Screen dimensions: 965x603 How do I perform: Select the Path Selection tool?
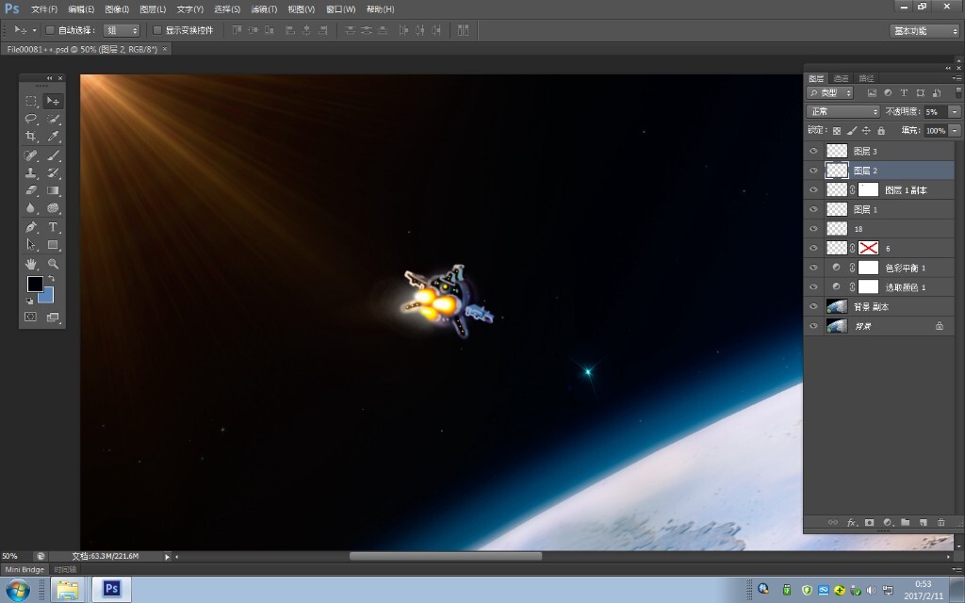[31, 245]
